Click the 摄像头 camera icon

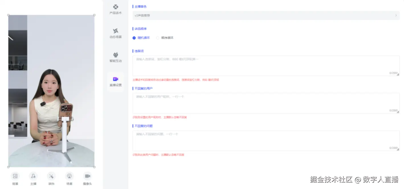click(x=87, y=176)
